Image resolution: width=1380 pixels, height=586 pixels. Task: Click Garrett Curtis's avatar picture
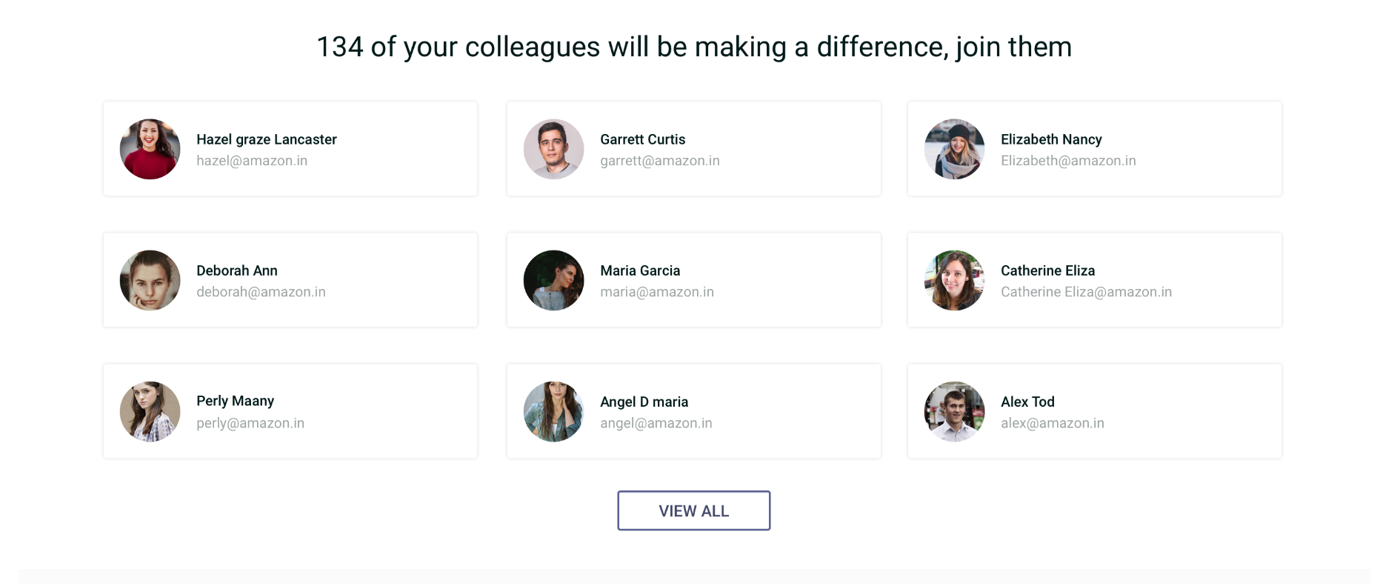[x=553, y=149]
